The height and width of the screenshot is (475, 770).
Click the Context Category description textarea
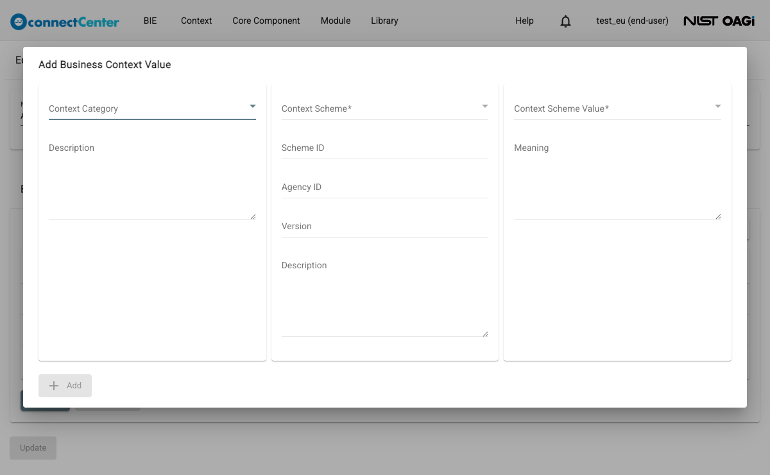point(152,181)
